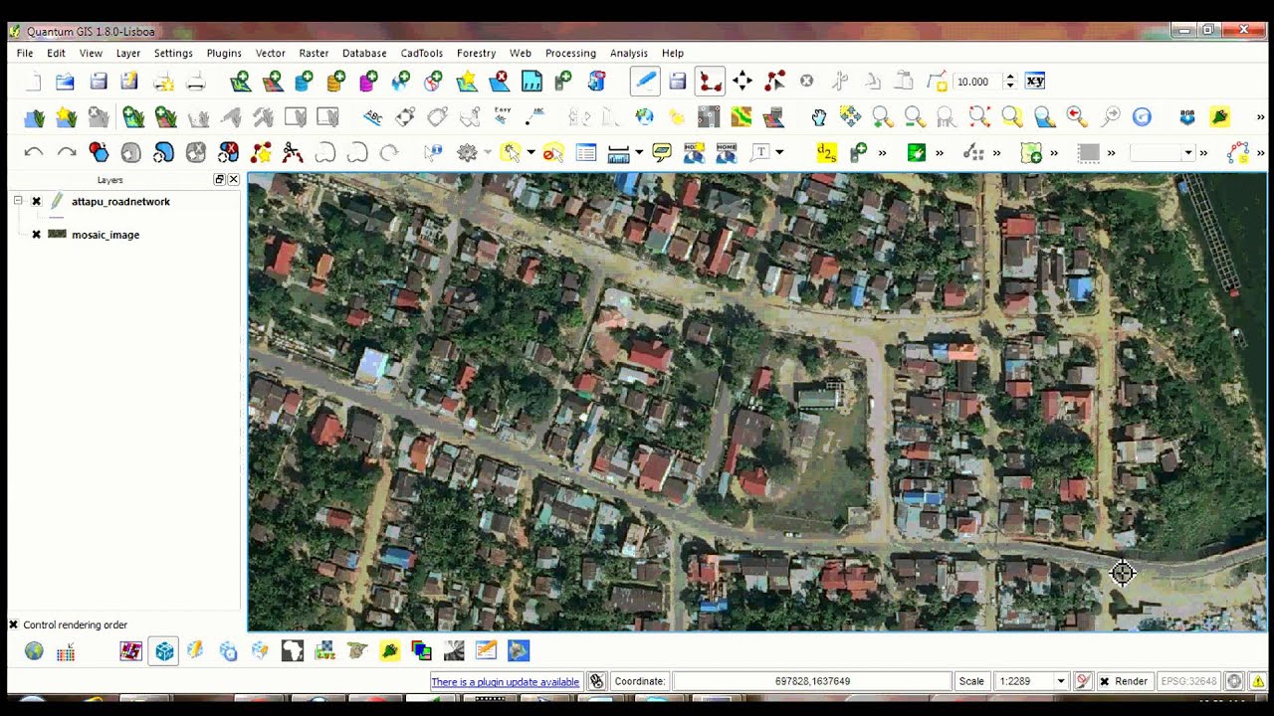The height and width of the screenshot is (716, 1274).
Task: Open the Text Annotation dropdown arrow
Action: [x=779, y=153]
